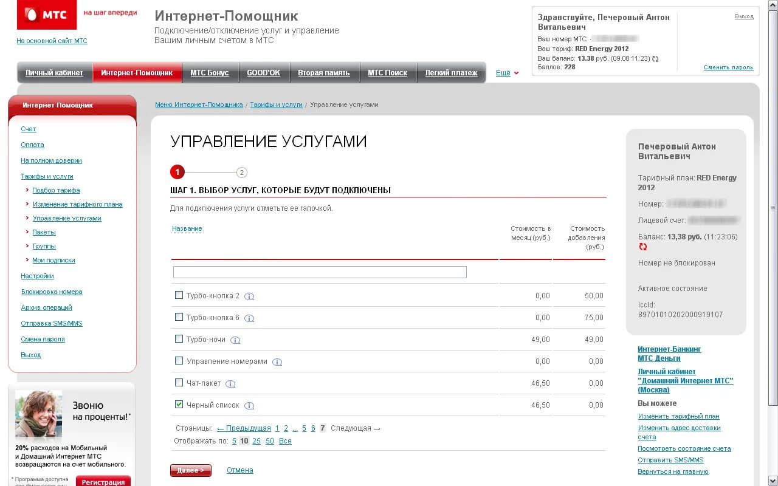Click the Выход link at top right

click(744, 16)
